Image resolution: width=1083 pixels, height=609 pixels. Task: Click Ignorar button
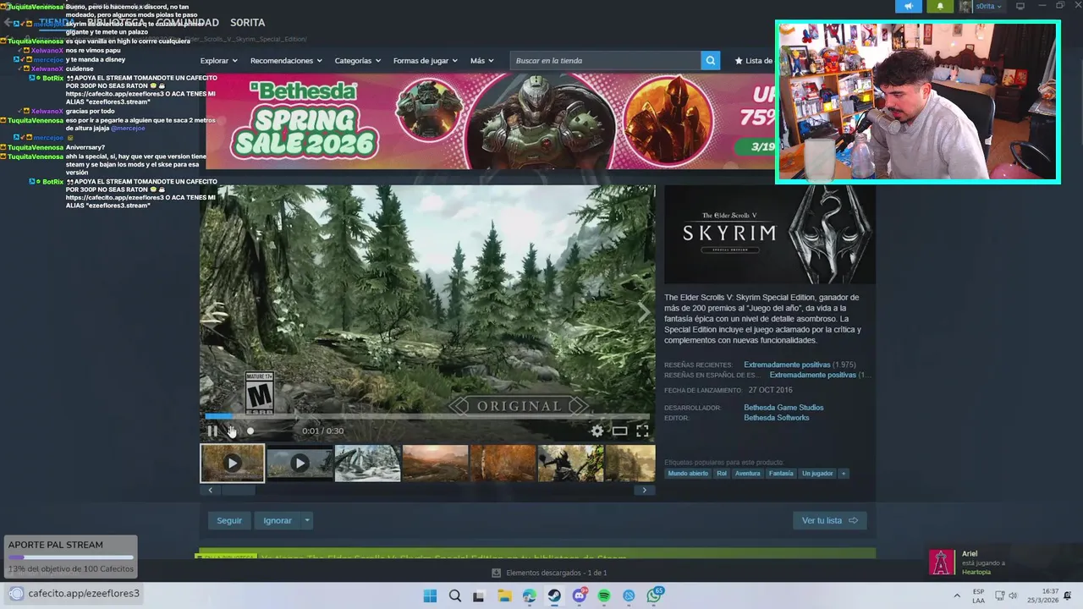point(278,520)
